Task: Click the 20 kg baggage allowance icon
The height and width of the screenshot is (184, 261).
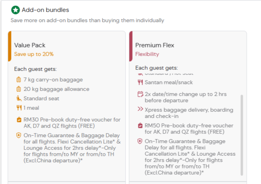Action: [x=19, y=89]
